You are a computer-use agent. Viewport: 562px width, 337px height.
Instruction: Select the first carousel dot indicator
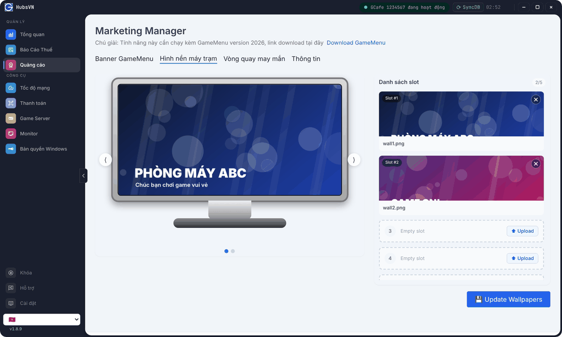click(x=226, y=251)
